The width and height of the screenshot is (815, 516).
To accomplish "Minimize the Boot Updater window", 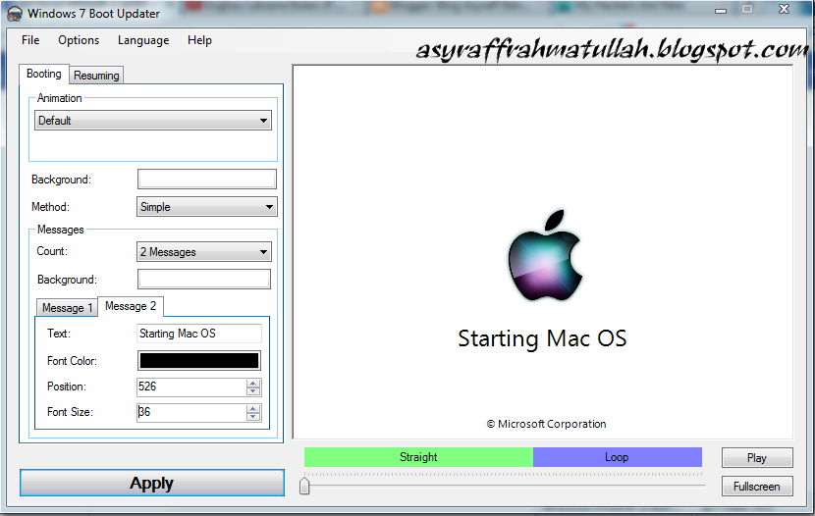I will 721,11.
